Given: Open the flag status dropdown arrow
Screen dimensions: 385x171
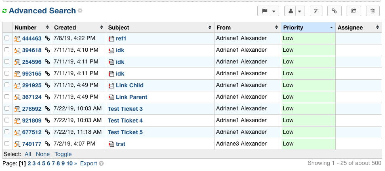Looking at the screenshot, I should 274,11.
